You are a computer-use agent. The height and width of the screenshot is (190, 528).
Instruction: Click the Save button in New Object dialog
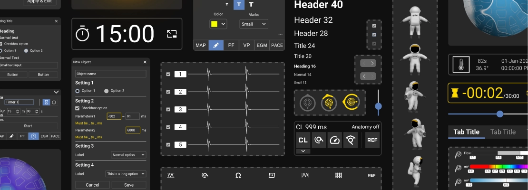coord(129,185)
